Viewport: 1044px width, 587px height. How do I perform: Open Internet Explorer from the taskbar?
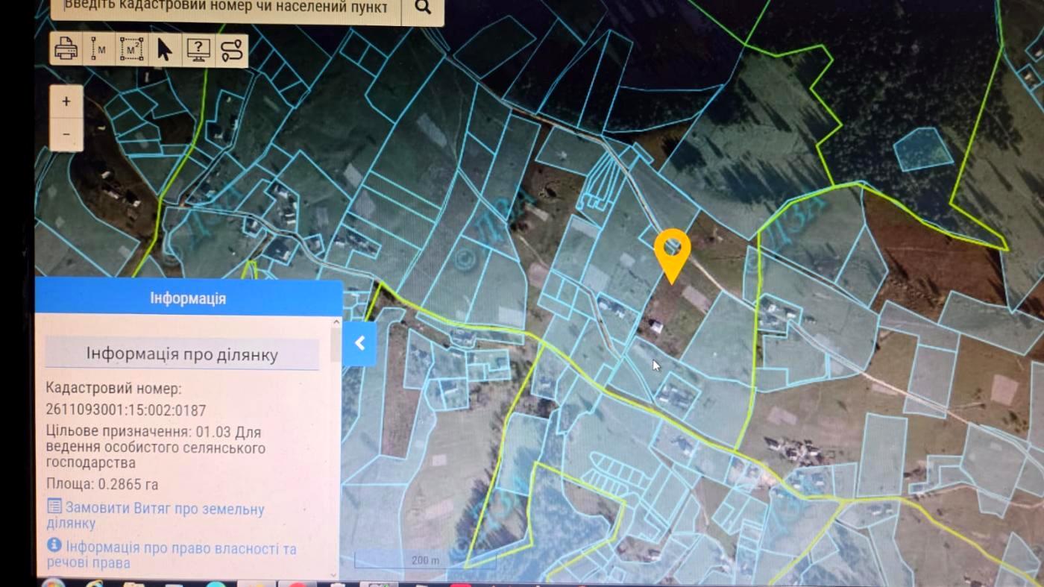(94, 584)
